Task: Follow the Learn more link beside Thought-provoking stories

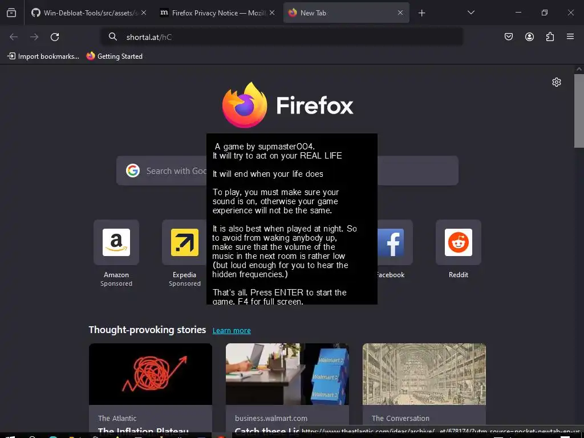Action: tap(232, 330)
